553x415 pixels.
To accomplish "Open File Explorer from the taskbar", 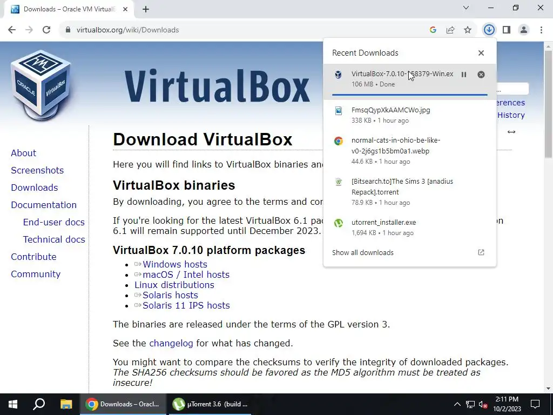I will 66,404.
